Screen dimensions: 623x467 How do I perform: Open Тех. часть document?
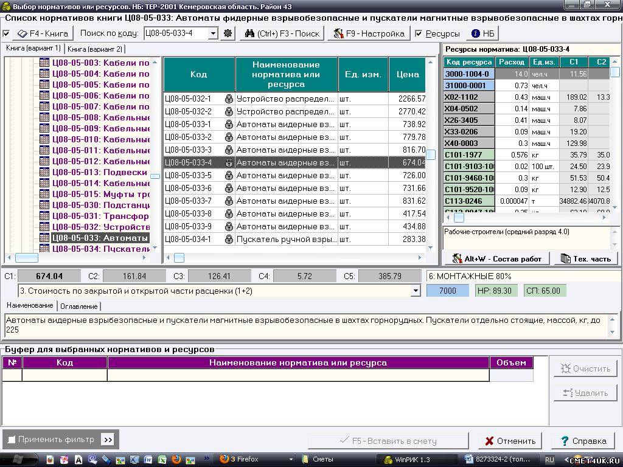(x=585, y=258)
